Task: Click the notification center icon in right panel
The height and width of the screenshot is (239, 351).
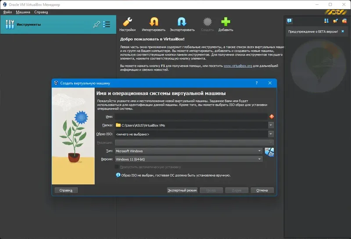Action: tap(290, 21)
